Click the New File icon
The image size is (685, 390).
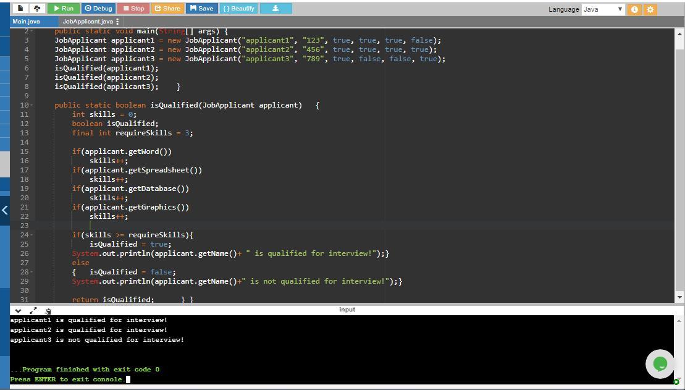[20, 9]
